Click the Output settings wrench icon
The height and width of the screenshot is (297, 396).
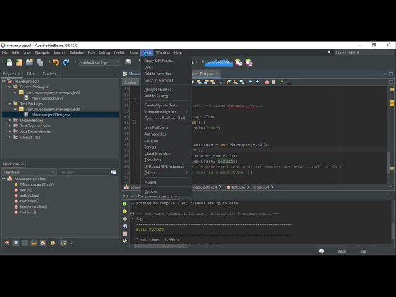125,241
